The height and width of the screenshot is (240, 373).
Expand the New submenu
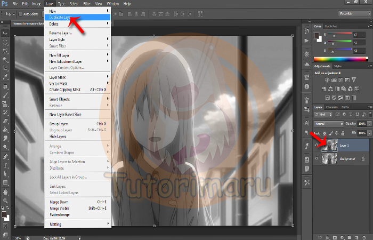78,11
